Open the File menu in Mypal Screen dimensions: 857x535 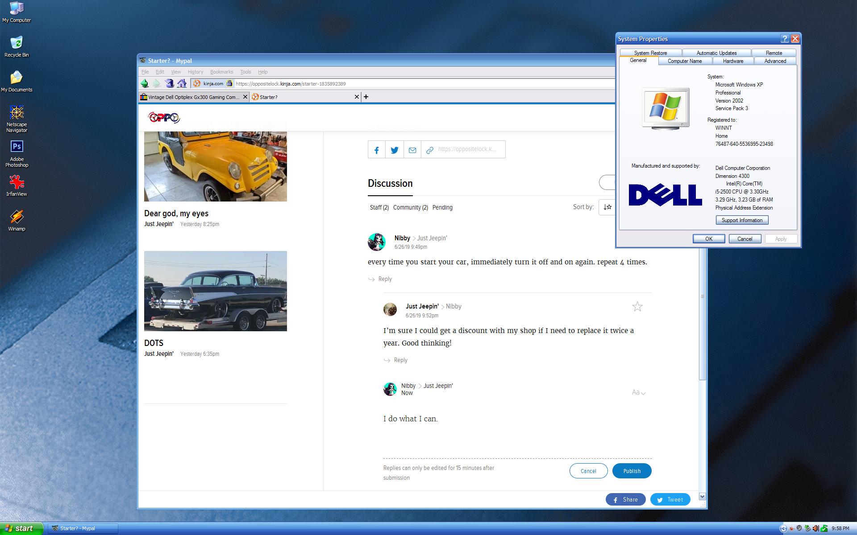click(x=145, y=72)
